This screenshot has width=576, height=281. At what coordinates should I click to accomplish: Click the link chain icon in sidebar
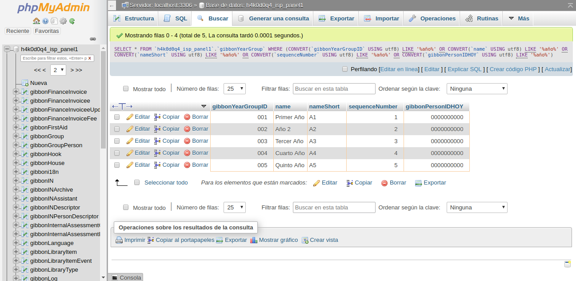pos(93,39)
